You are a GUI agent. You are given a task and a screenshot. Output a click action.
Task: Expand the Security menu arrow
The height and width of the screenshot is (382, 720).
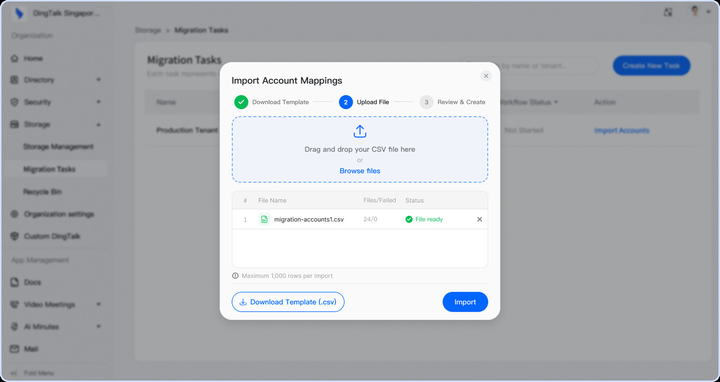[98, 102]
